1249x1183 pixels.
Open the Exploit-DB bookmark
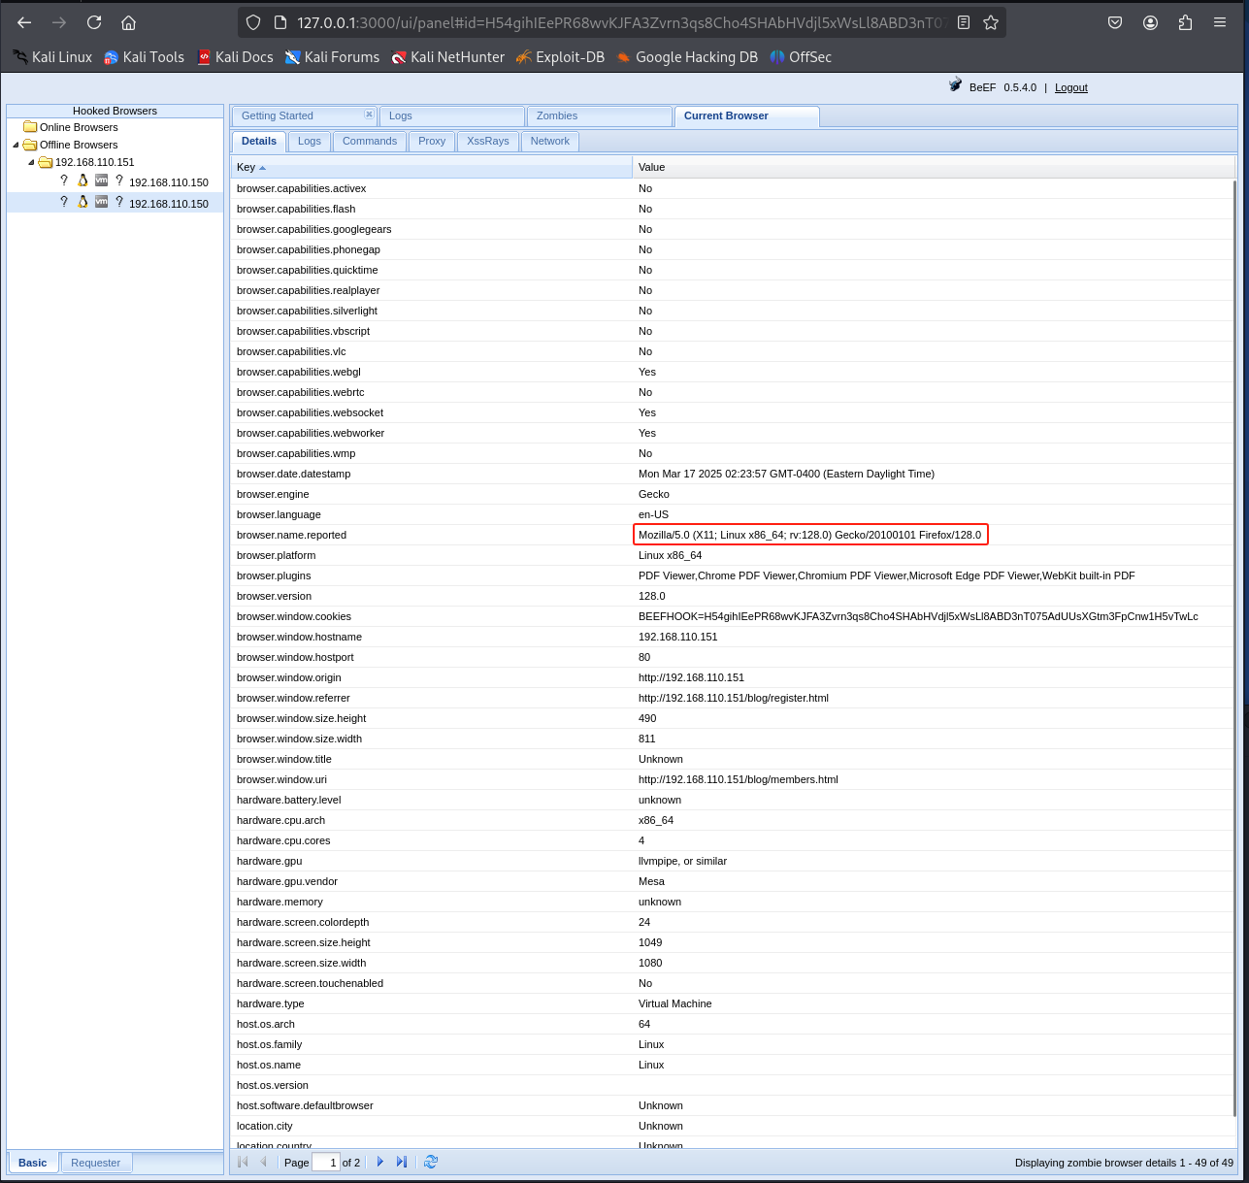pyautogui.click(x=560, y=57)
